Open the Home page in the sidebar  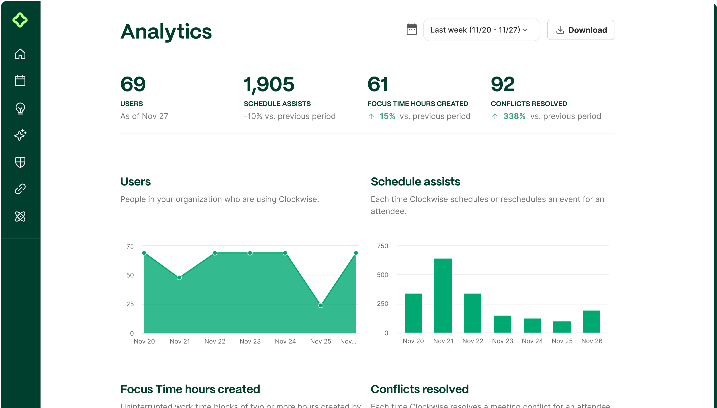click(x=20, y=54)
